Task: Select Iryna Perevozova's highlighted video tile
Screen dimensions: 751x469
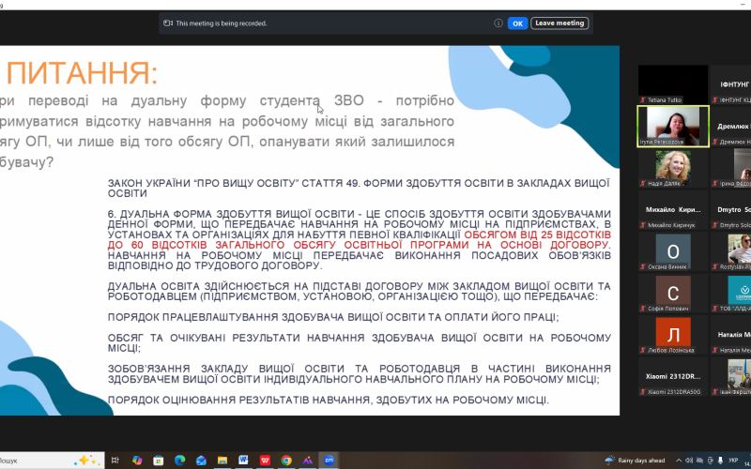Action: point(673,127)
